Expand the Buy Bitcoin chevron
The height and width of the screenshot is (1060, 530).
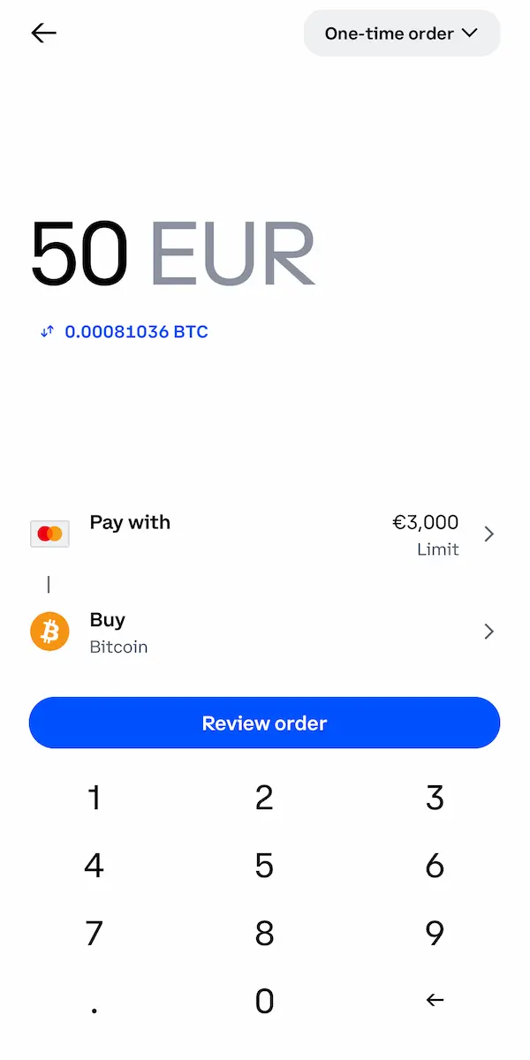coord(489,632)
